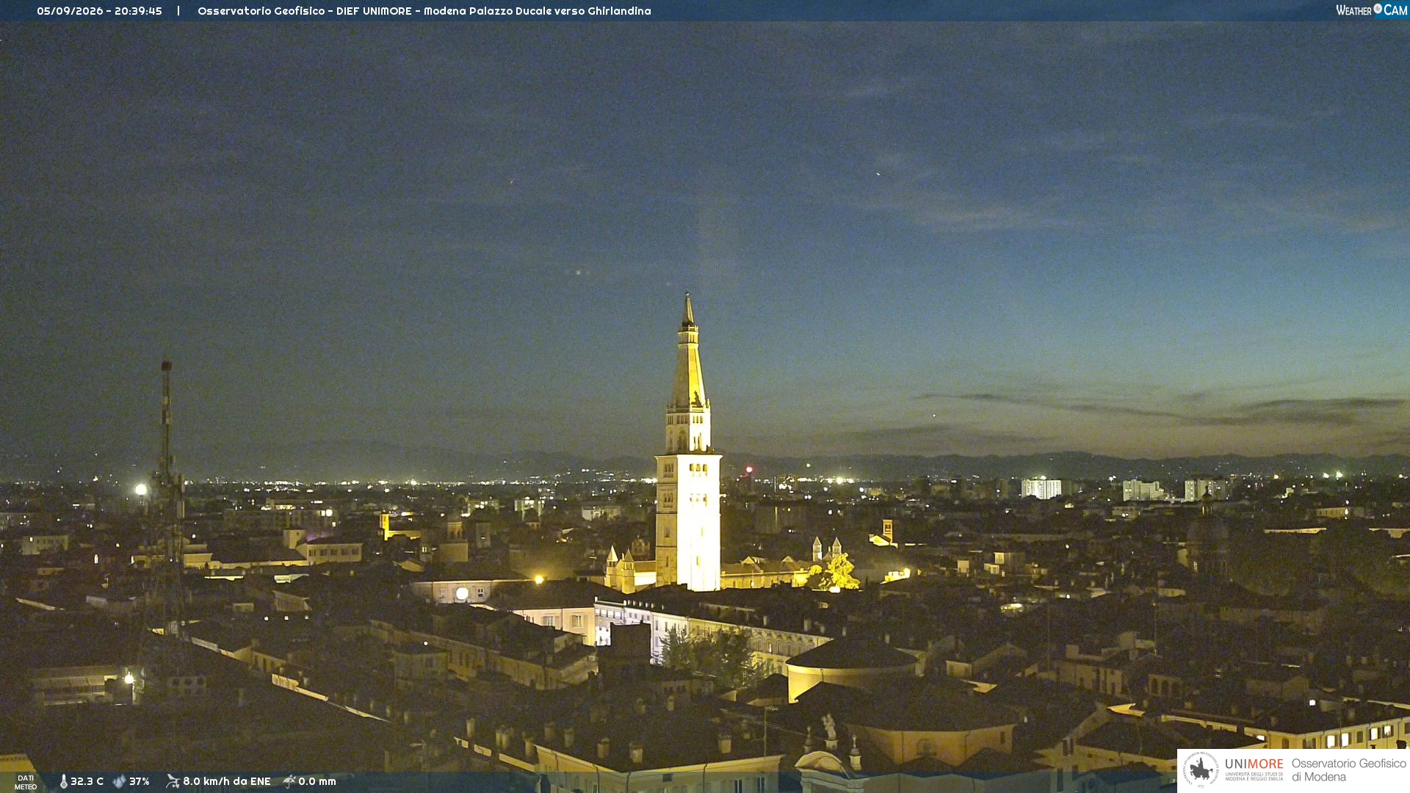
Task: Click the UNIMORE university seal emblem
Action: pyautogui.click(x=1201, y=770)
